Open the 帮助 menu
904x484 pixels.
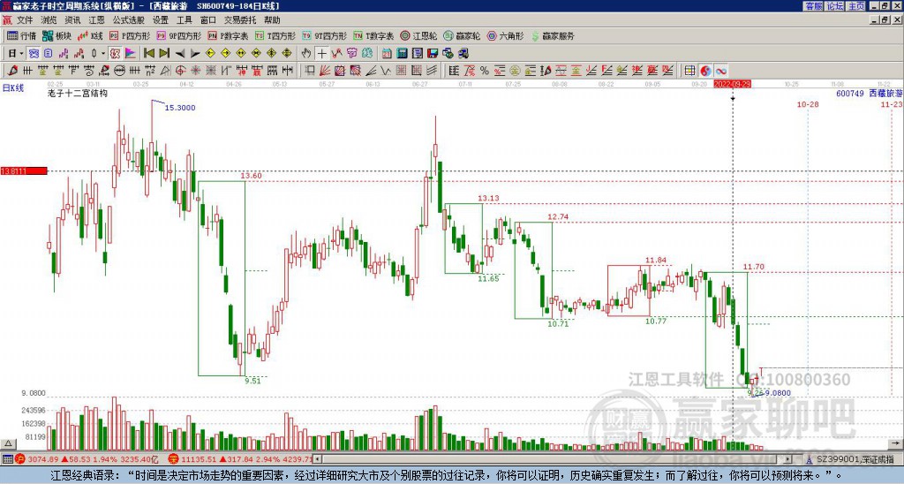pyautogui.click(x=272, y=20)
